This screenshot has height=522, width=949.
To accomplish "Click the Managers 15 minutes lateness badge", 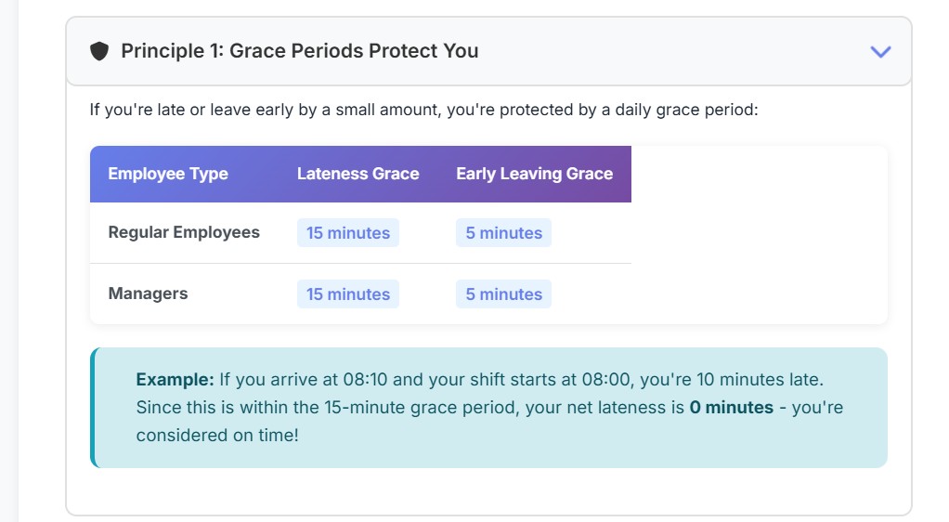I will (348, 294).
